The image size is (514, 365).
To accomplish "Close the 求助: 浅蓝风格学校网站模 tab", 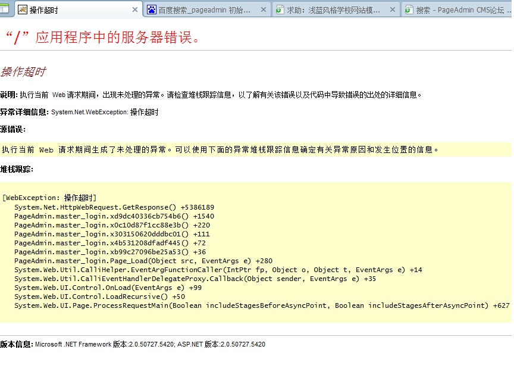I will click(393, 10).
